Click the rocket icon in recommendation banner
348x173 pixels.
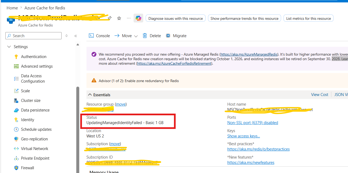tap(94, 54)
